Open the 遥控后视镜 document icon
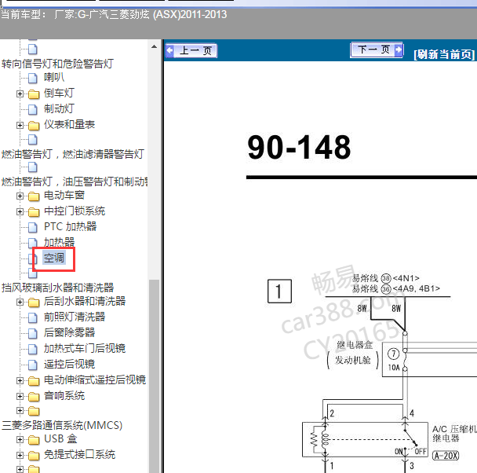Image resolution: width=477 pixels, height=473 pixels. click(33, 365)
